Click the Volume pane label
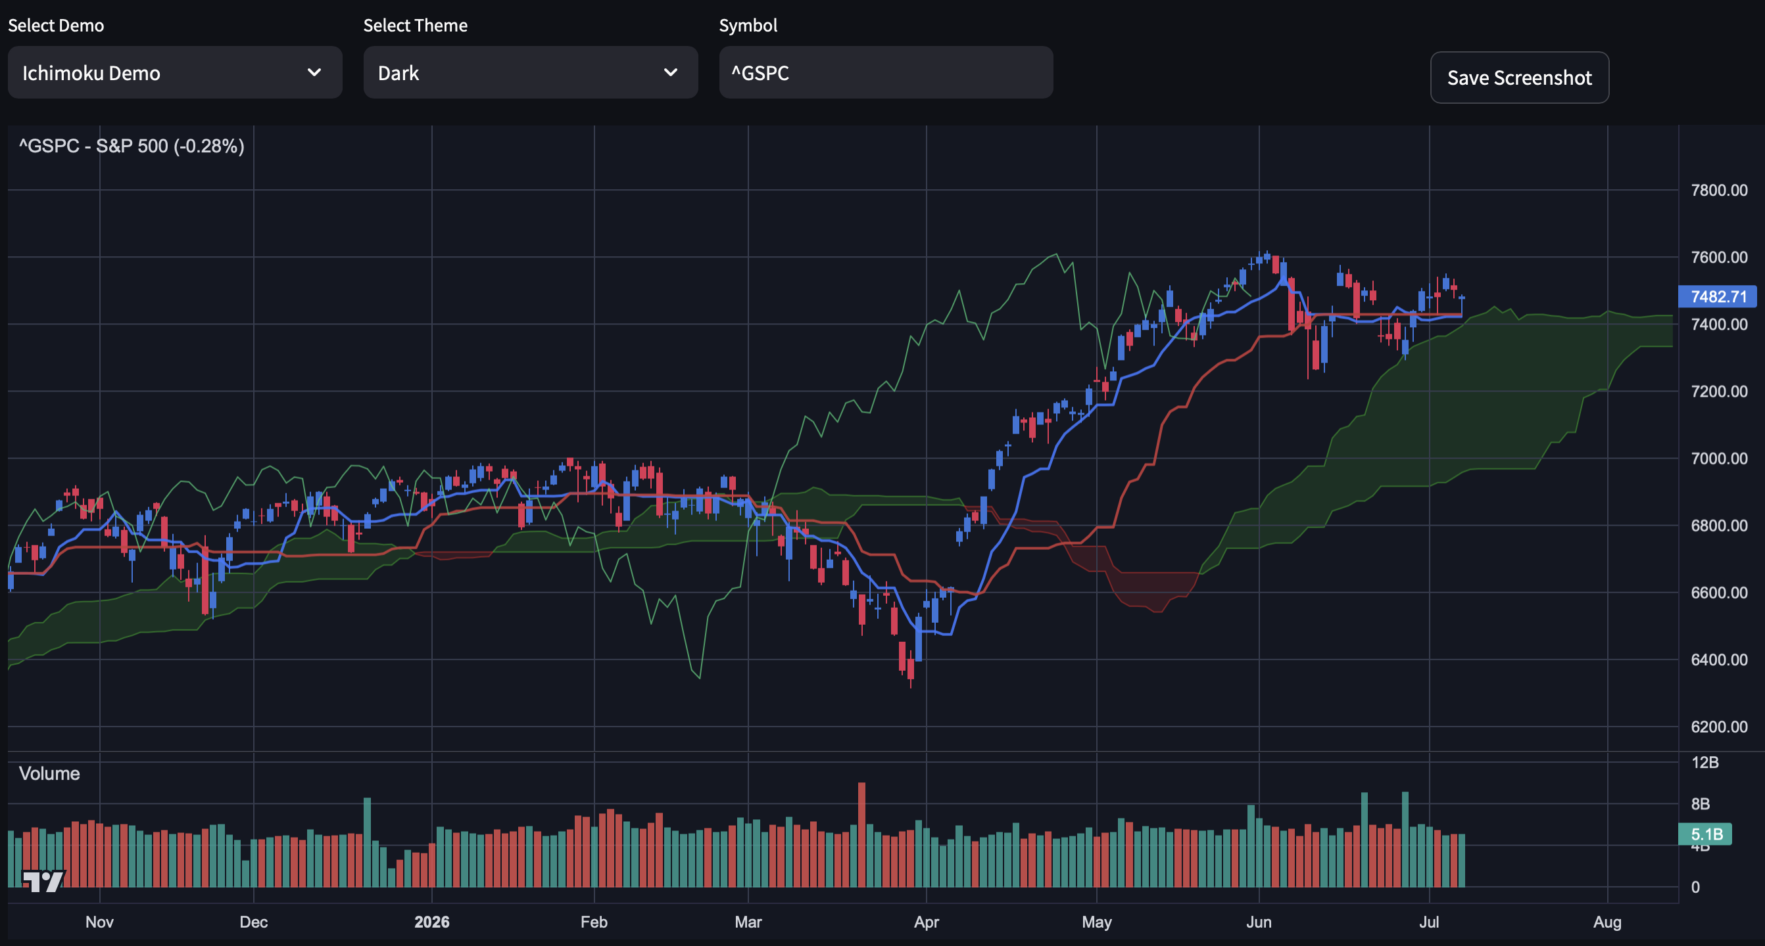Screen dimensions: 1765x946 (49, 773)
